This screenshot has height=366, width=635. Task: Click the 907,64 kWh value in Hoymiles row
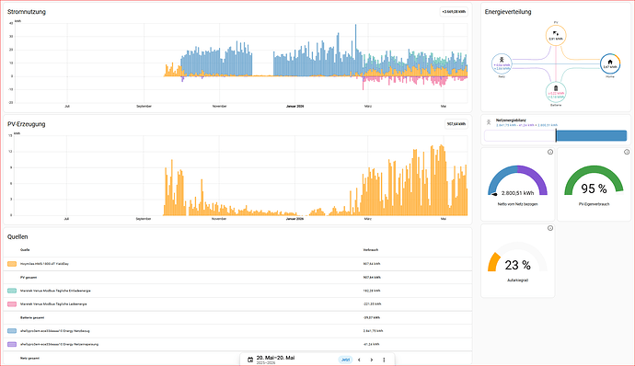click(372, 264)
